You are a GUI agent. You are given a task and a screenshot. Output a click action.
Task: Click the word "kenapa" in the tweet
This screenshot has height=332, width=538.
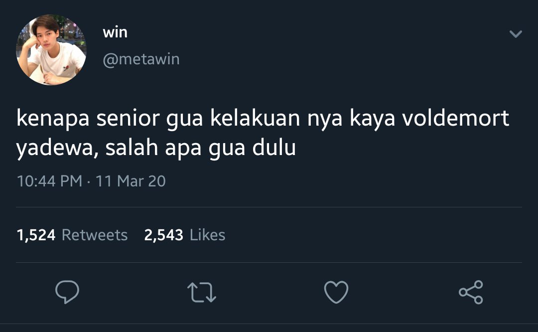53,119
